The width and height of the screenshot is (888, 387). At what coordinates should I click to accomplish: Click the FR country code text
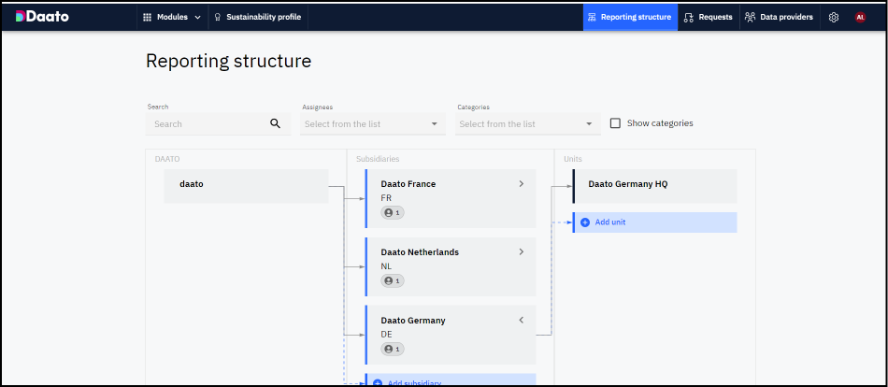click(386, 198)
